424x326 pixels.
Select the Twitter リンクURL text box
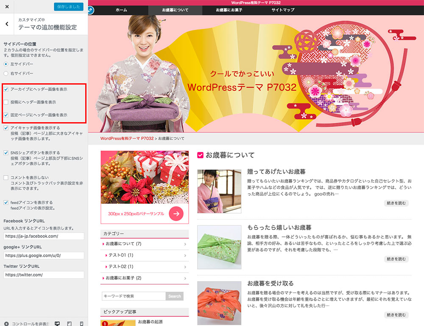(x=44, y=275)
